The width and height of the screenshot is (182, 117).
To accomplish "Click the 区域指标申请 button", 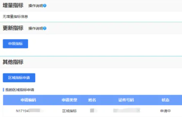I will (x=19, y=78).
